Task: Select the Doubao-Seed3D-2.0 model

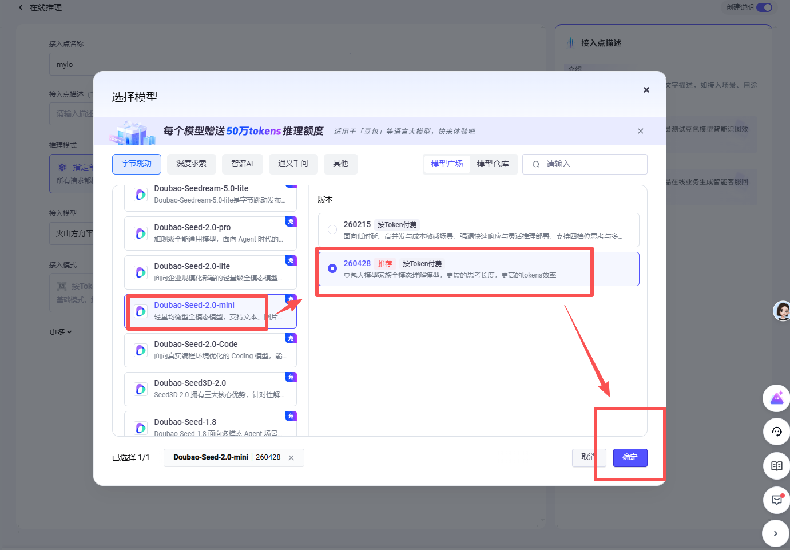Action: 211,389
